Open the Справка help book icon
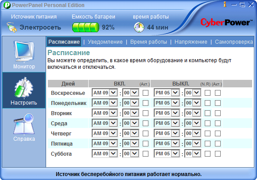 24,124
